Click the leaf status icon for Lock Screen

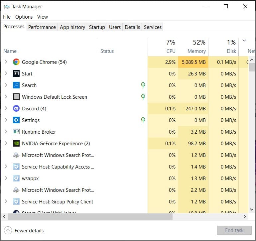pyautogui.click(x=143, y=97)
